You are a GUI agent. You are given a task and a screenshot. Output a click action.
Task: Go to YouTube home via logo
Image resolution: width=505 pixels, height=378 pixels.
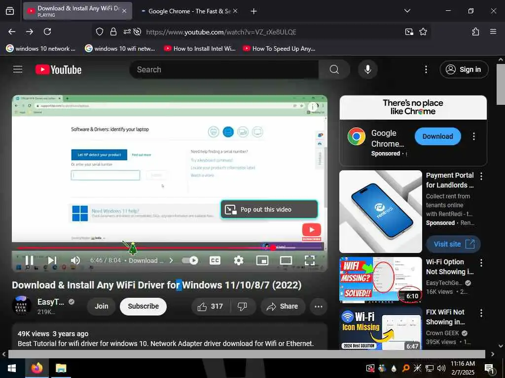coord(58,69)
